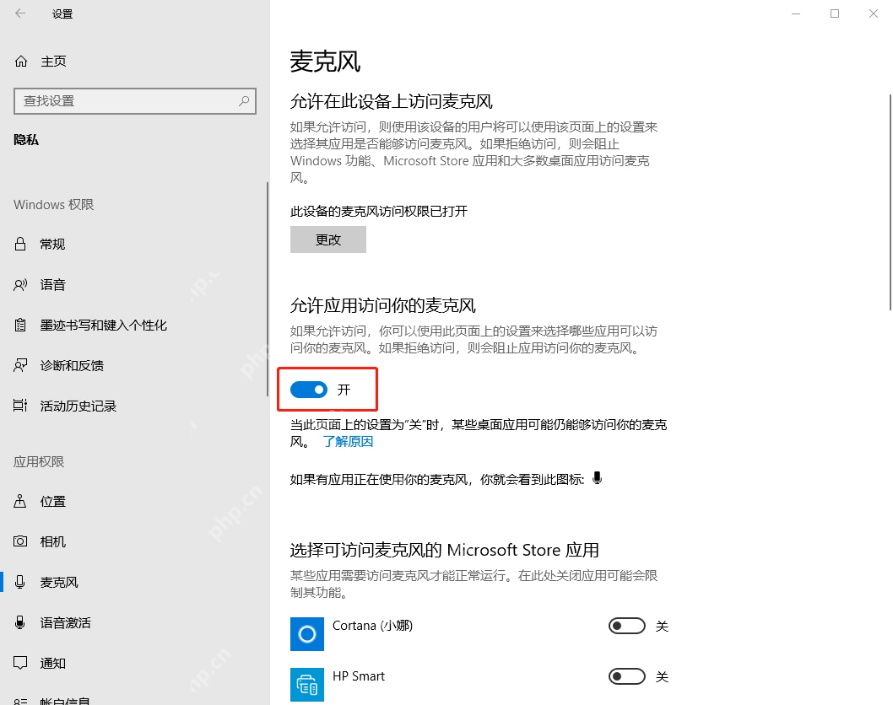
Task: Click the 查找设置 search field
Action: 135,100
